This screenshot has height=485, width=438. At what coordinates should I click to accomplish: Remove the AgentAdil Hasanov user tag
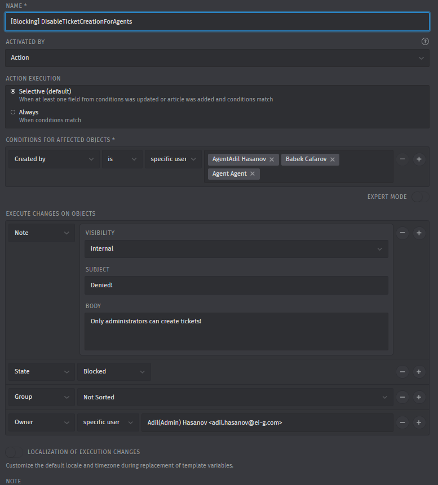tap(272, 159)
